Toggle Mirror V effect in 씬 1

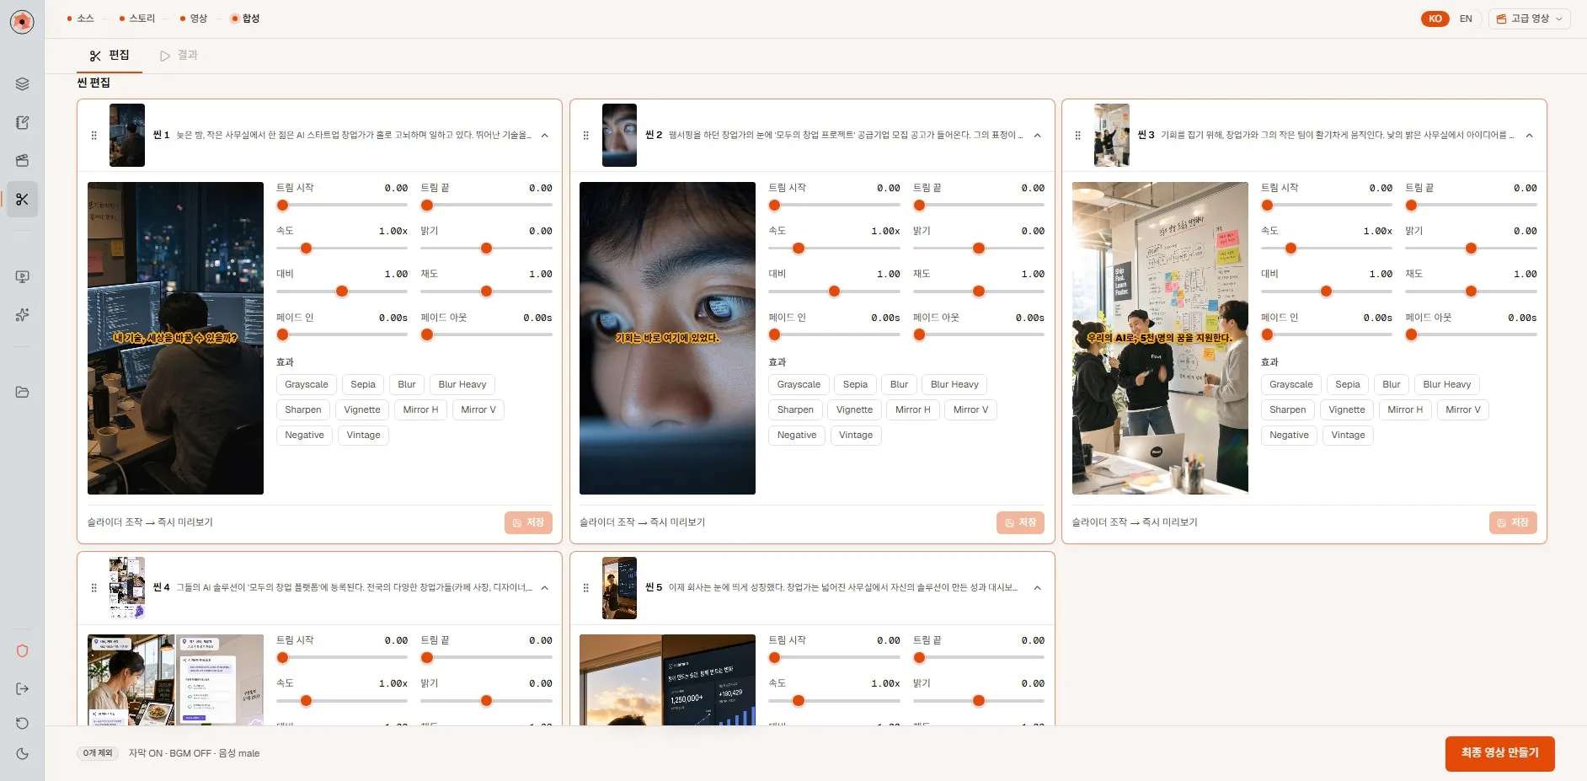pyautogui.click(x=478, y=410)
